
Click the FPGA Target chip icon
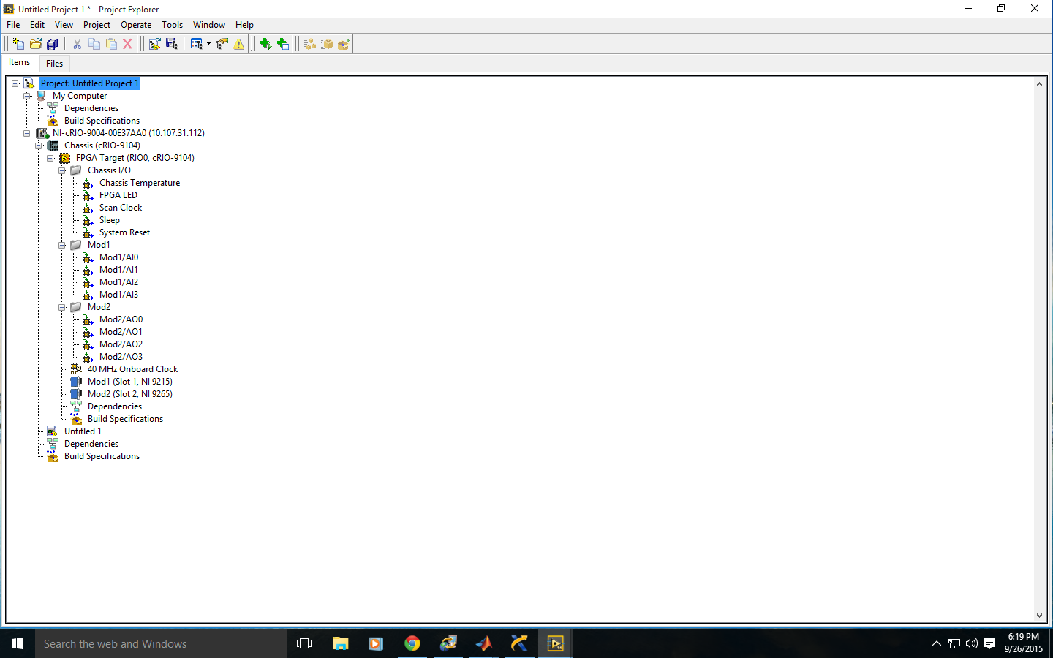64,158
